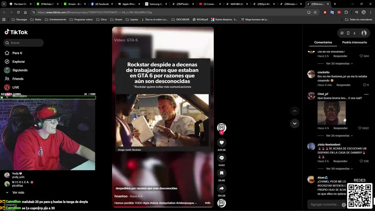
Task: Click the Google Translate extension icon
Action: tap(332, 12)
